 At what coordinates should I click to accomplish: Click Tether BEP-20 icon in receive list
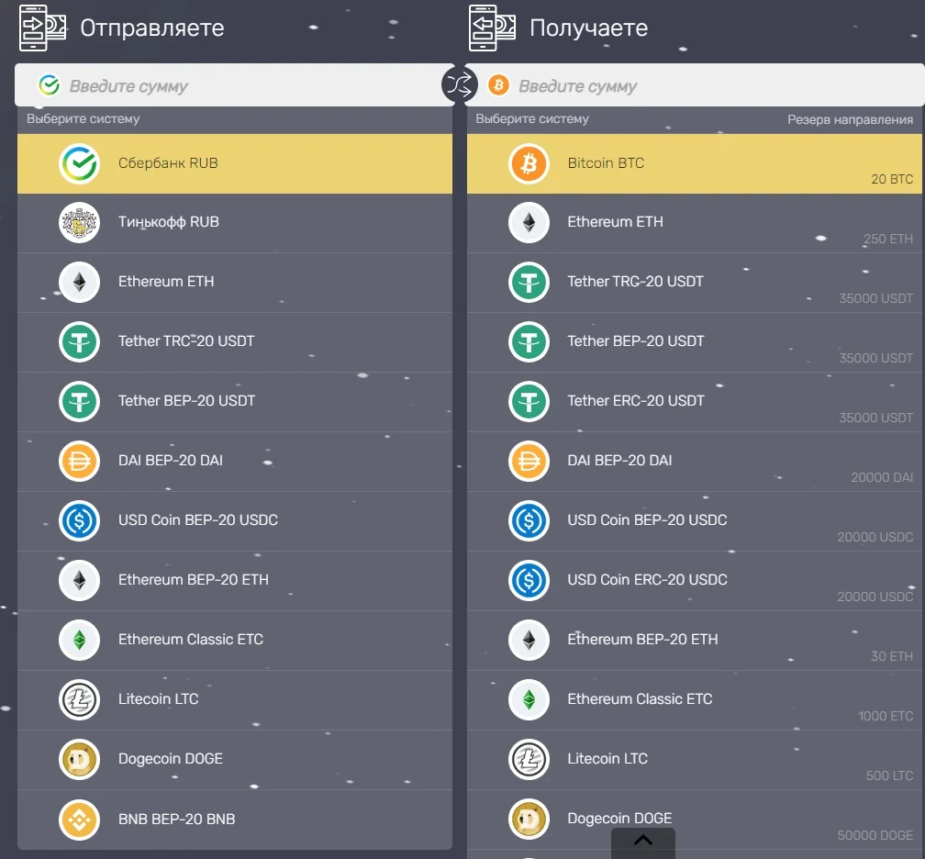coord(529,341)
